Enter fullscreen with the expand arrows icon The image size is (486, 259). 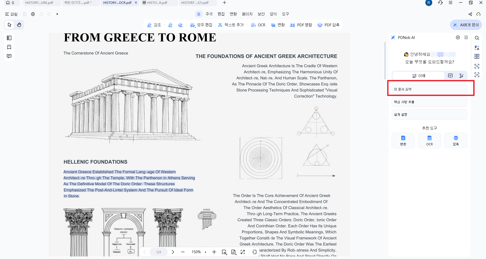tap(243, 252)
